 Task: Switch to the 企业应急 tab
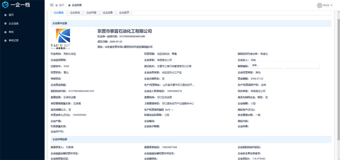coord(108,13)
